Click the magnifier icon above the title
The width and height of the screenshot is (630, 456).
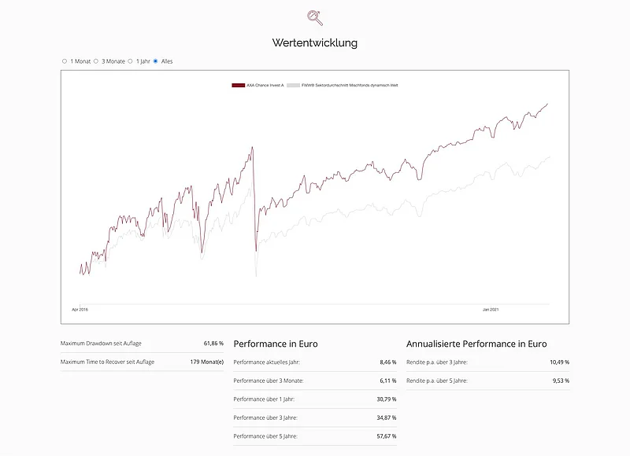click(313, 17)
